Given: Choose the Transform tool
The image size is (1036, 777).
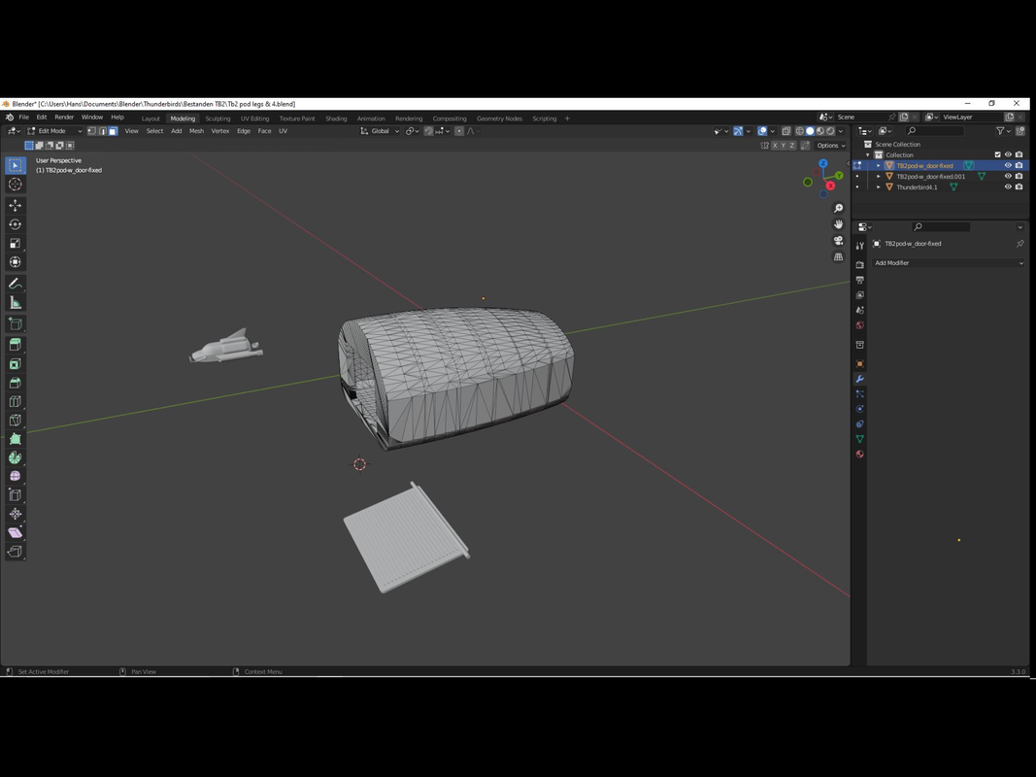Looking at the screenshot, I should pyautogui.click(x=16, y=262).
